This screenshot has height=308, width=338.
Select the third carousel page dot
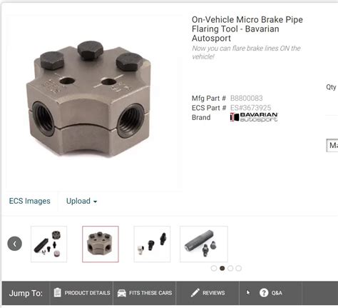tap(230, 268)
